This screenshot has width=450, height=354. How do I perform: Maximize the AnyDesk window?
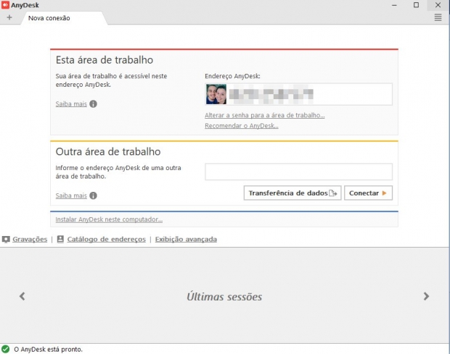tap(416, 5)
